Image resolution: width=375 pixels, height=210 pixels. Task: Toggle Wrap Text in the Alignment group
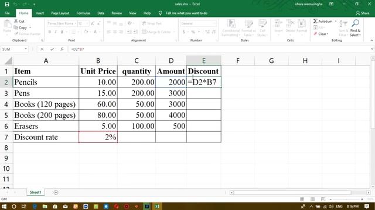pos(152,23)
